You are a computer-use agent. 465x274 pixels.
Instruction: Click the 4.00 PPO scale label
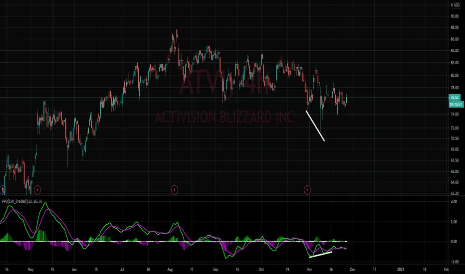(x=454, y=202)
